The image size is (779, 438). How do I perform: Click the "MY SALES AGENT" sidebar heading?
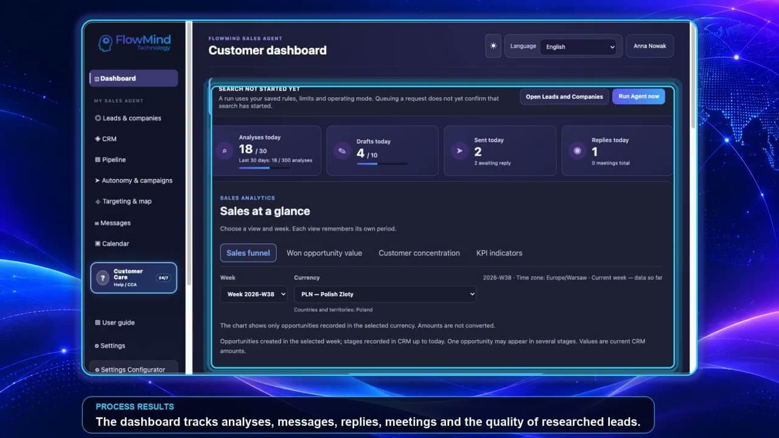119,101
